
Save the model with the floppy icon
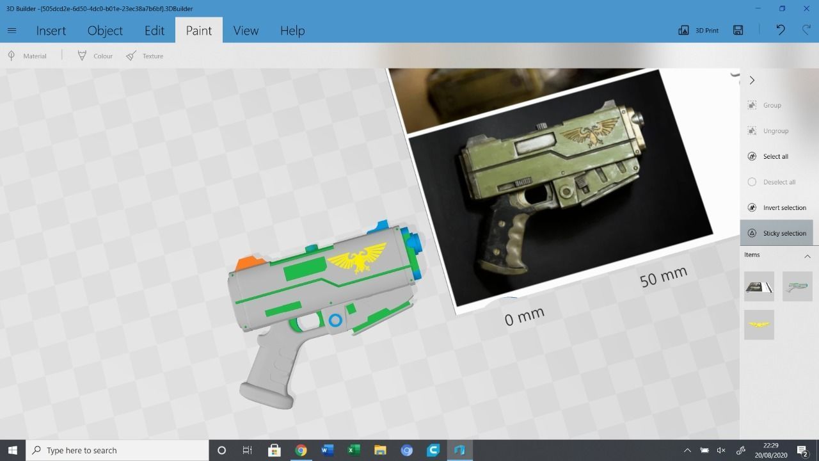pyautogui.click(x=738, y=30)
